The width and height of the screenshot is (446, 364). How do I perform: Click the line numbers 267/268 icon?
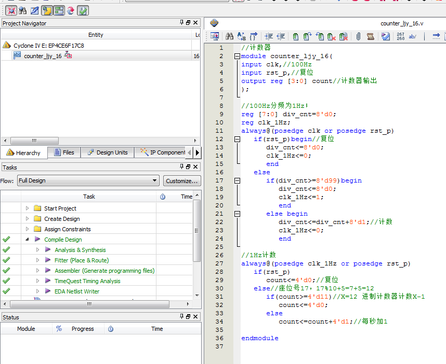pos(400,36)
